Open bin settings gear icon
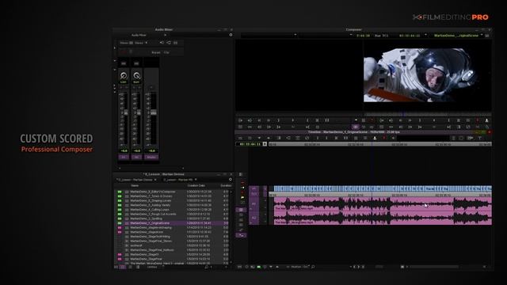 [231, 180]
